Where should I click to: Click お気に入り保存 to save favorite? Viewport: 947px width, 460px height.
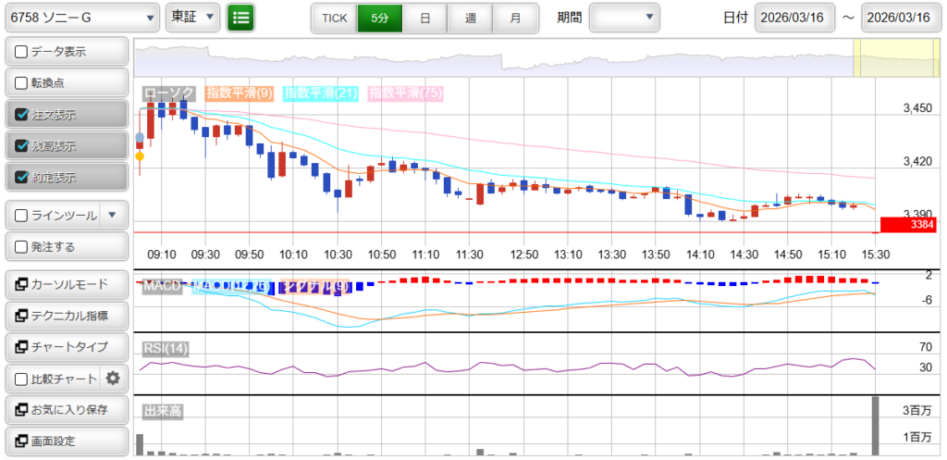[67, 409]
